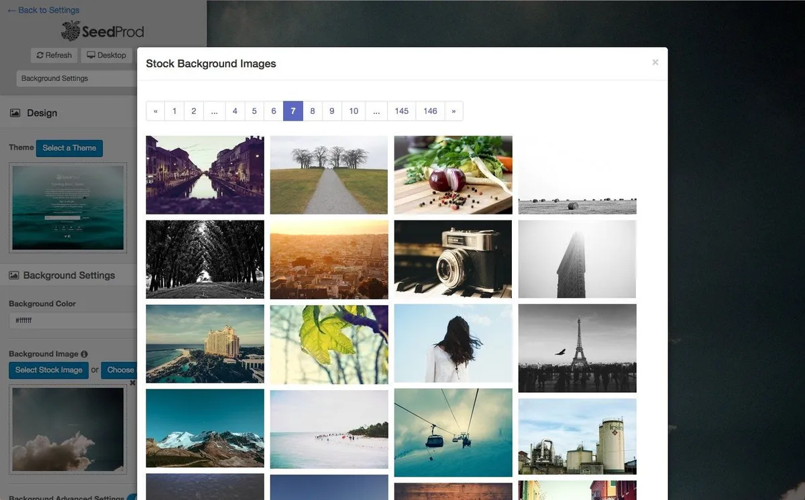Click the SeedProd logo
Image resolution: width=805 pixels, height=500 pixels.
click(103, 31)
